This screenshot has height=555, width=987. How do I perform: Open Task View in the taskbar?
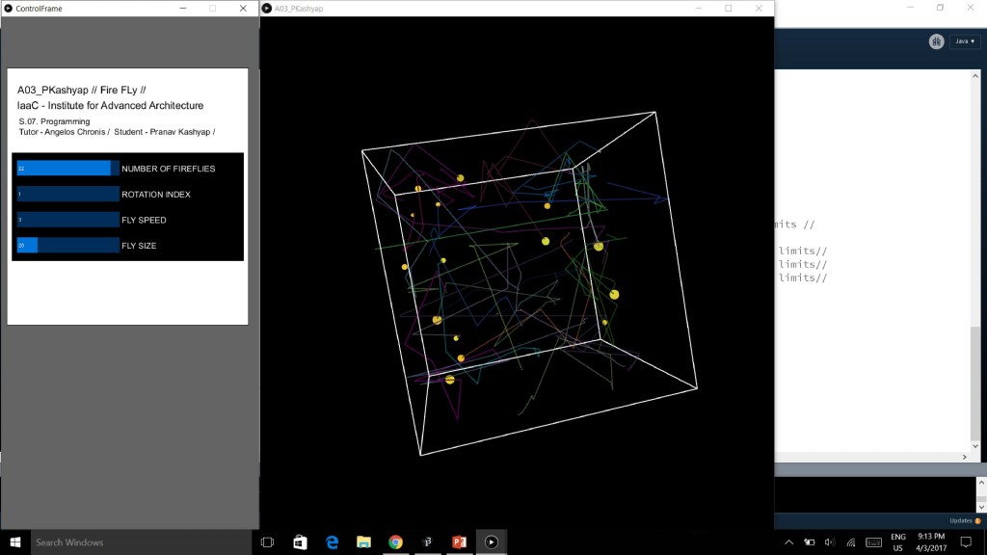tap(268, 542)
